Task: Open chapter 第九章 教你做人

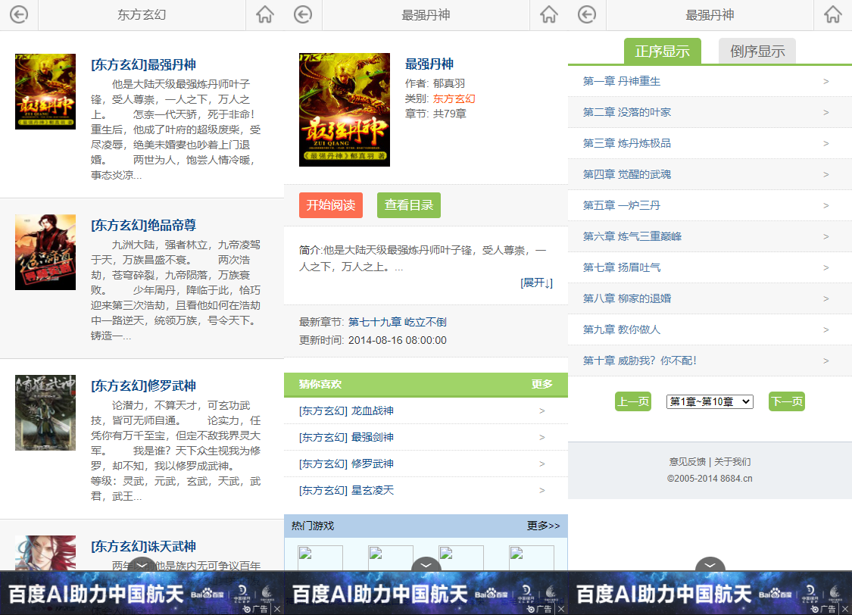Action: [710, 329]
